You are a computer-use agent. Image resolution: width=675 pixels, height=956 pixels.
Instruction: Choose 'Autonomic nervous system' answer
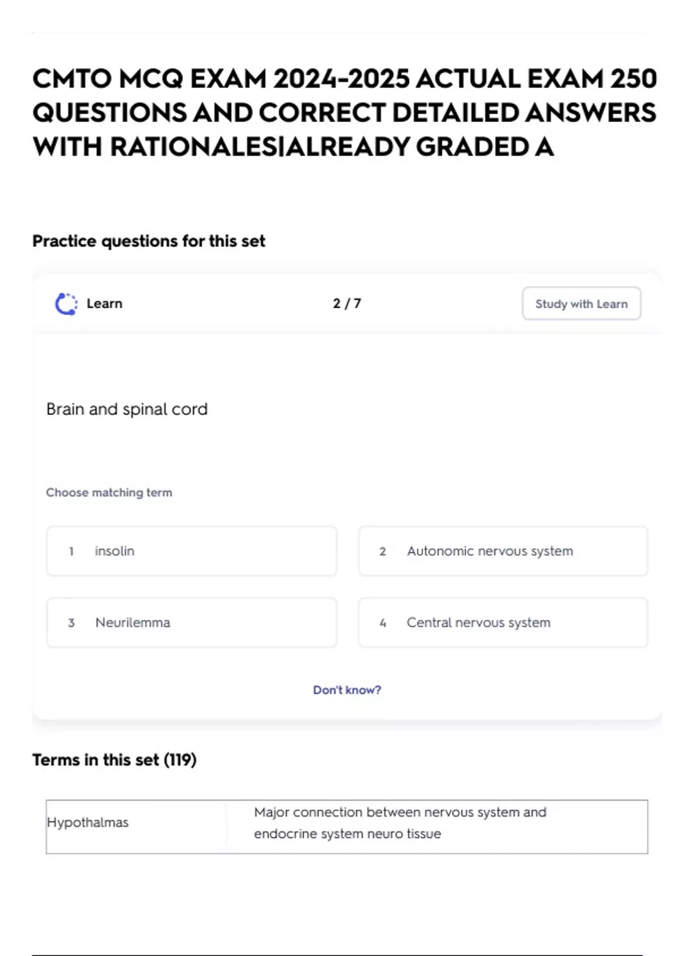(x=503, y=551)
